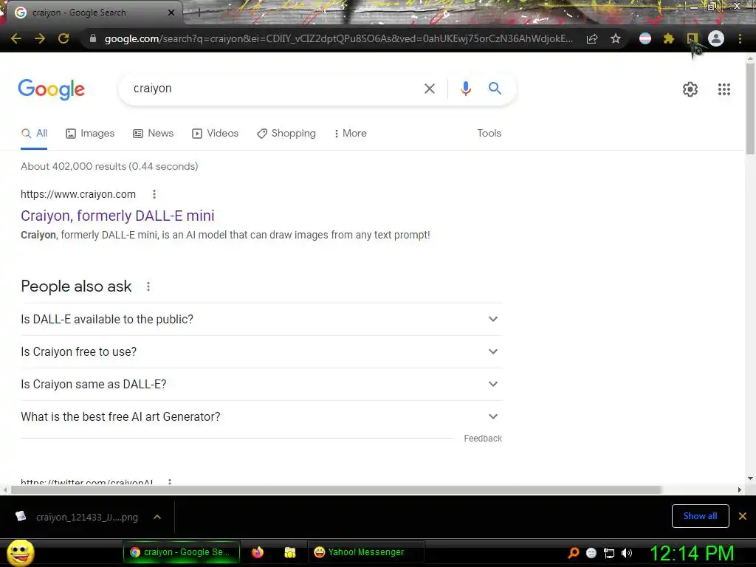Switch to the News tab

click(154, 133)
